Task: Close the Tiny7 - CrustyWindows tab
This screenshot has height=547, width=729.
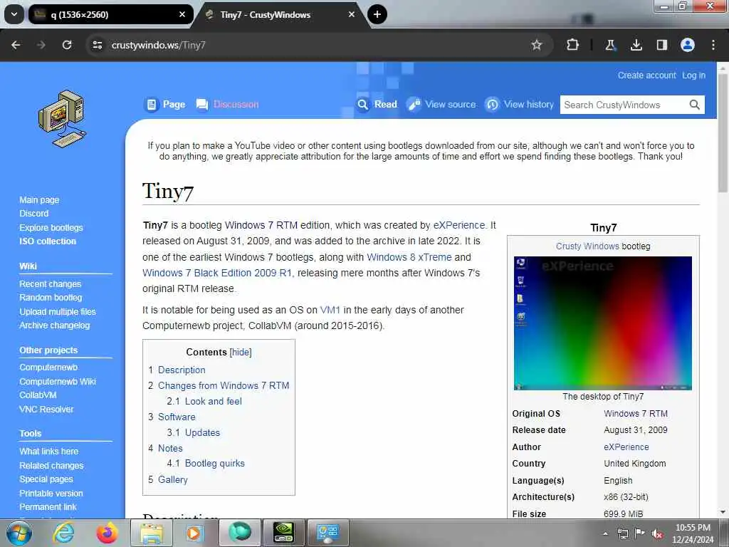Action: [352, 14]
